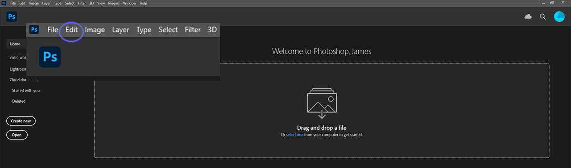Click the "Drag and drop a file" text

[x=322, y=128]
